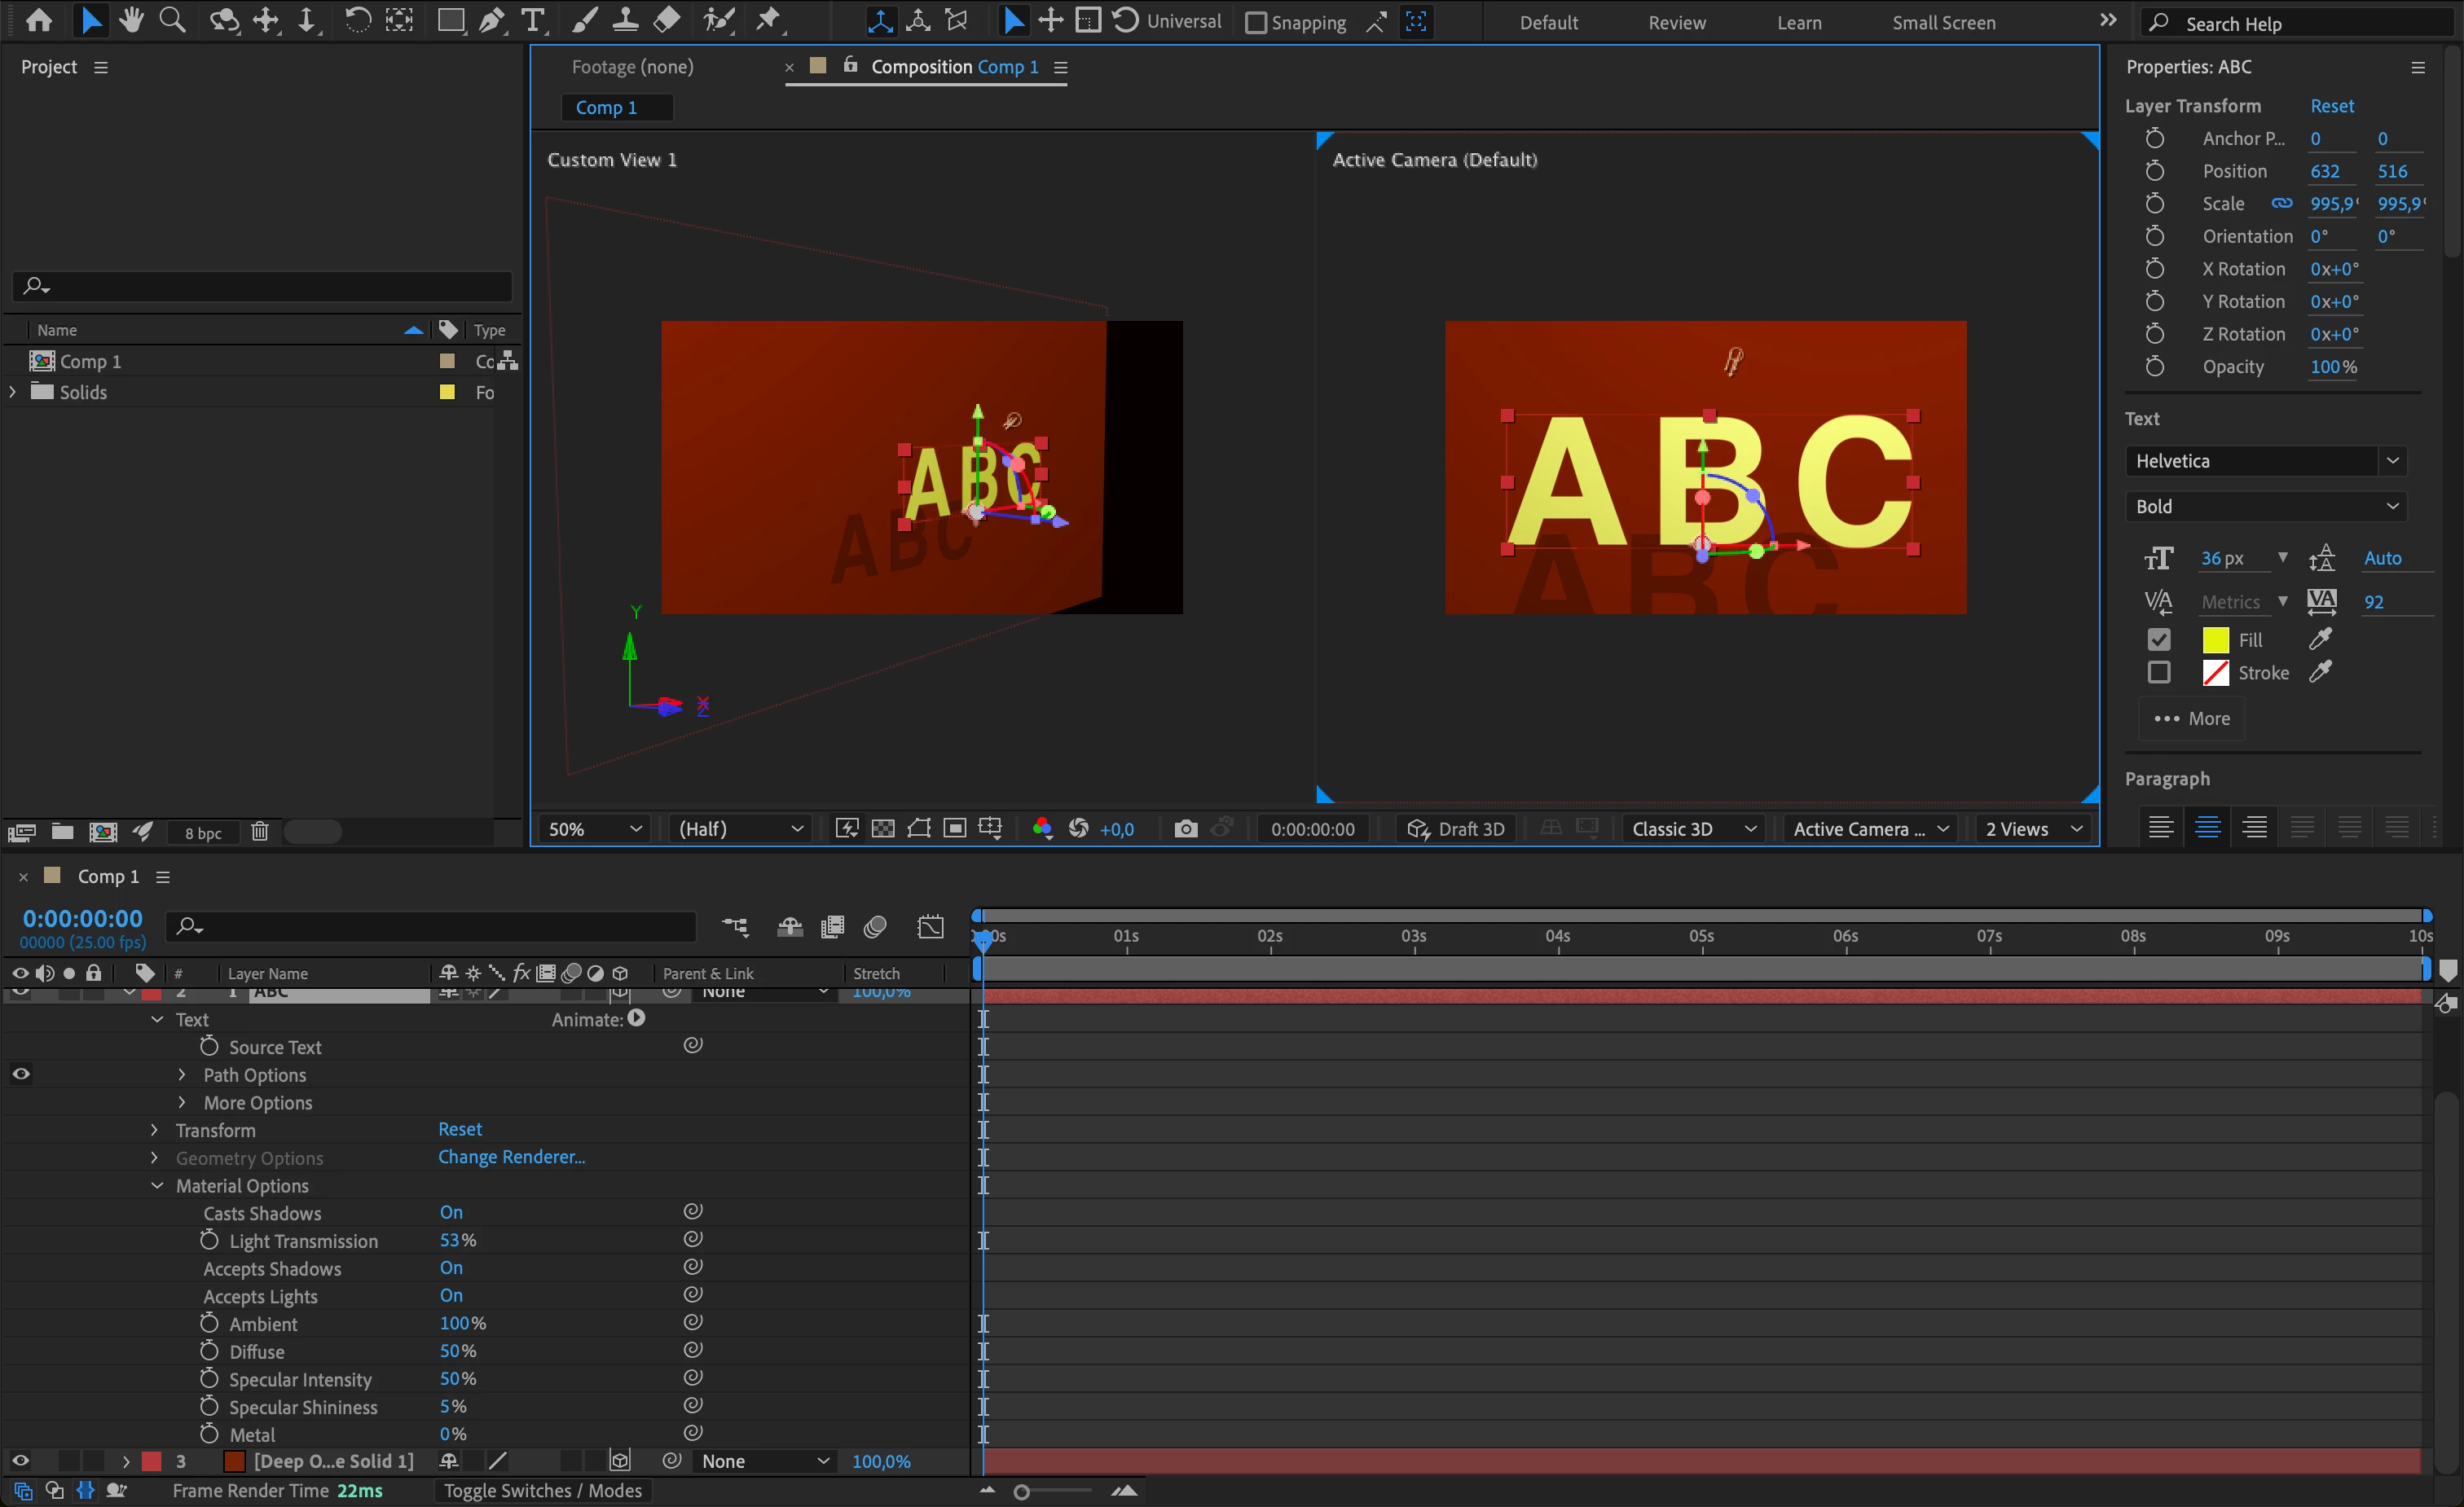Click the yellow Fill color swatch
2464x1507 pixels.
click(2215, 640)
